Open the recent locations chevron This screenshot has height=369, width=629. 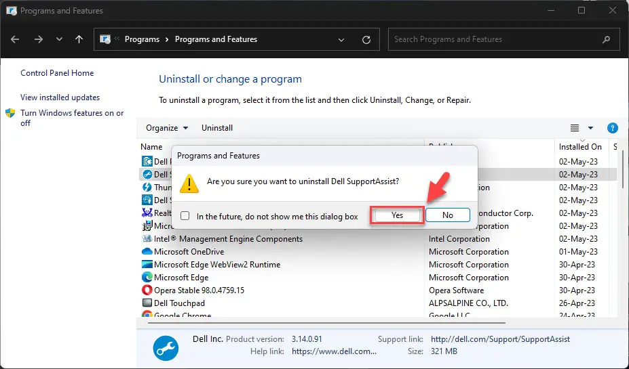59,39
